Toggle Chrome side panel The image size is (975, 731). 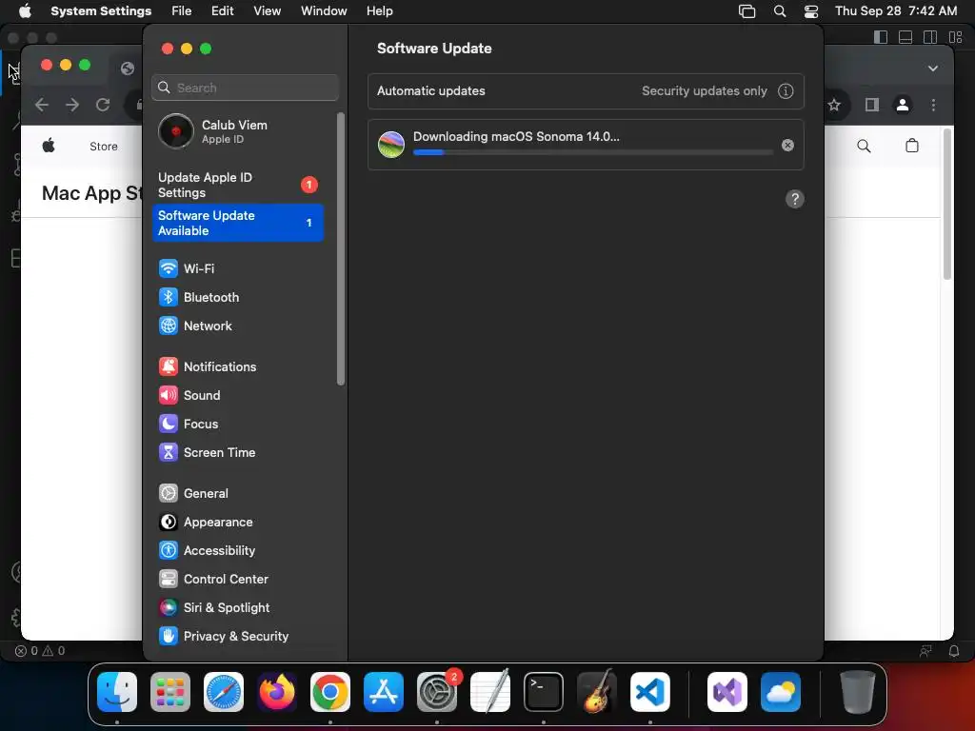click(x=872, y=105)
